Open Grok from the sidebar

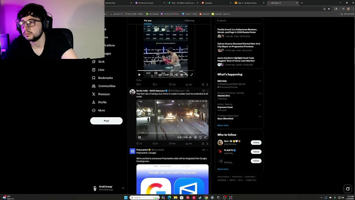[x=98, y=62]
